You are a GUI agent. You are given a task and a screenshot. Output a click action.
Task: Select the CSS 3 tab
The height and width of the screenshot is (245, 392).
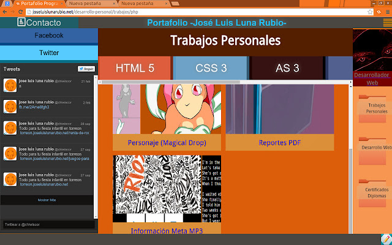coord(211,68)
